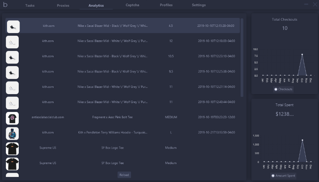
Task: Click sneaker thumbnail in size 9.5 row
Action: pyautogui.click(x=12, y=72)
